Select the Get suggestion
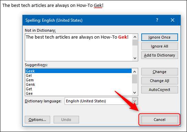Viewport: 187px width, 132px height. pyautogui.click(x=78, y=89)
